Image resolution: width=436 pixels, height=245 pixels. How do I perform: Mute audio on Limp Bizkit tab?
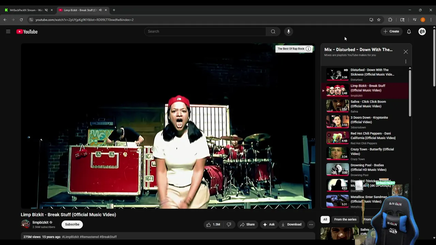click(x=100, y=10)
